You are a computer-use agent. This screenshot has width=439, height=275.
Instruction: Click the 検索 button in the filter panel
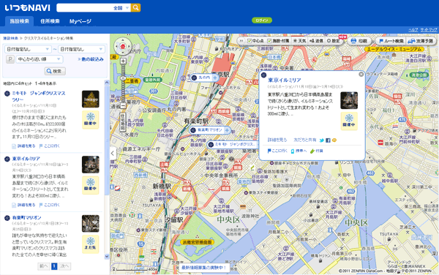pos(55,71)
